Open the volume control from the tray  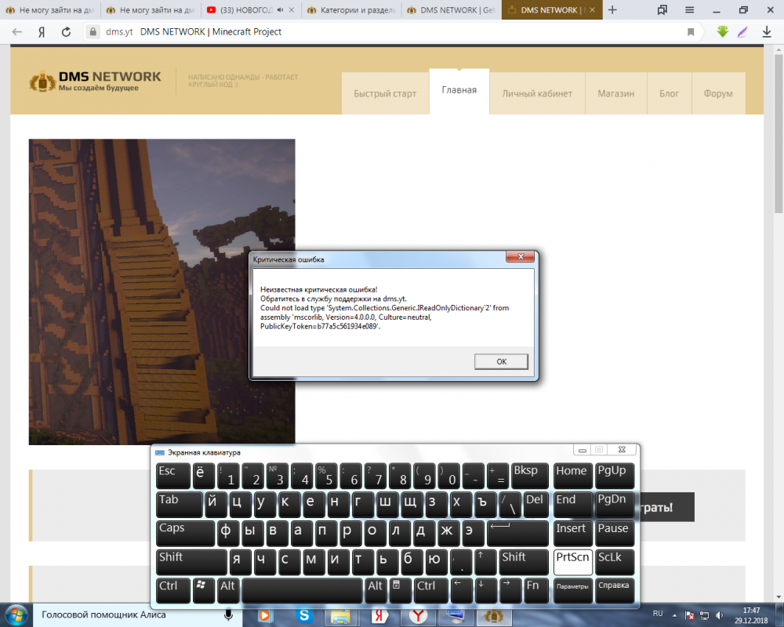tap(719, 615)
